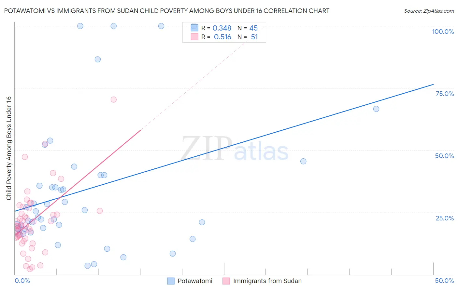Click the blue Potawatomi legend swatch at bottom
This screenshot has height=290, width=458.
click(x=171, y=281)
